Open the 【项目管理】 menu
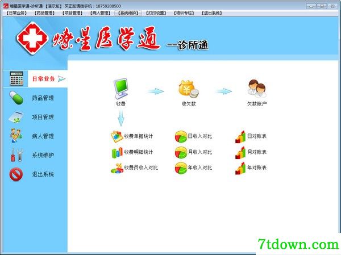This screenshot has width=341, height=255. pos(72,13)
